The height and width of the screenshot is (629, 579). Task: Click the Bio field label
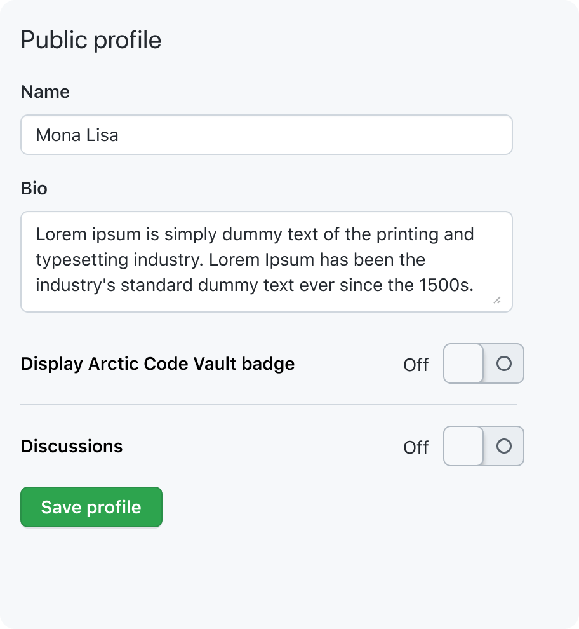click(34, 189)
